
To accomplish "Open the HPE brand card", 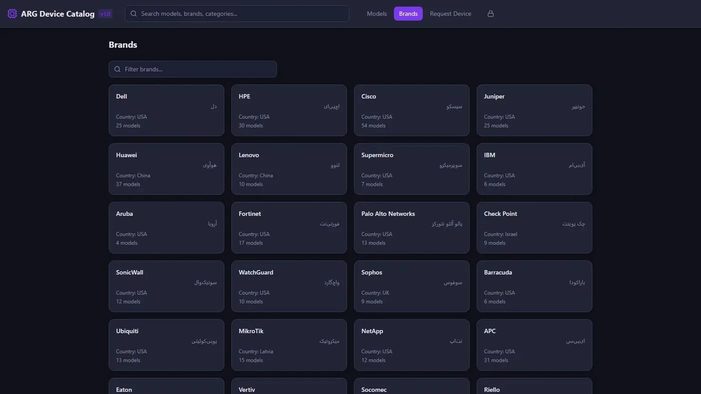I will tap(289, 110).
